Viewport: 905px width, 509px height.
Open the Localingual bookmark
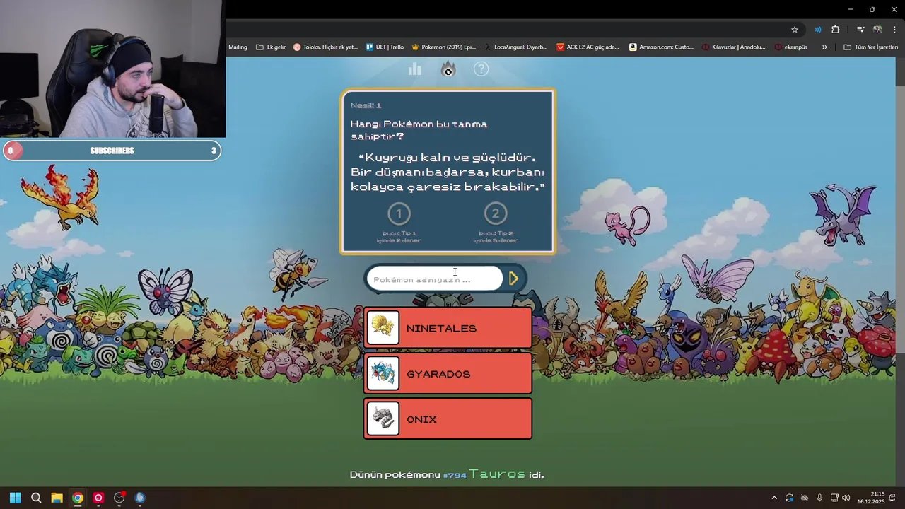516,47
